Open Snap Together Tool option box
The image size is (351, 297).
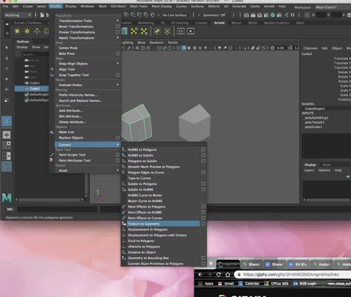[118, 75]
